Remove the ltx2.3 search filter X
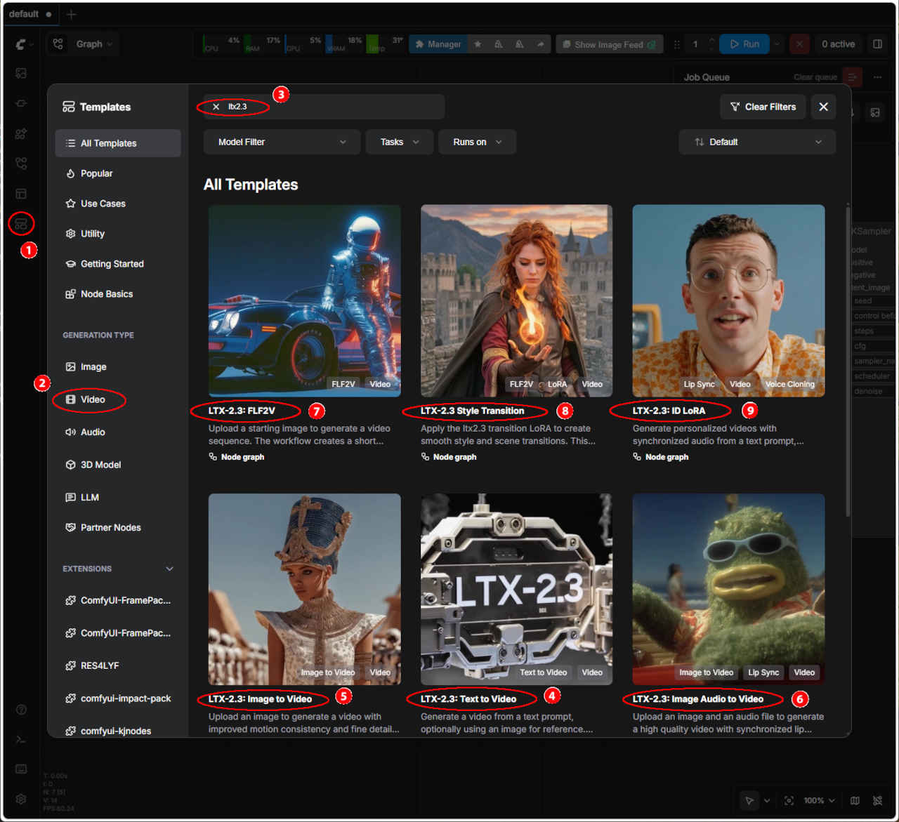 [216, 107]
